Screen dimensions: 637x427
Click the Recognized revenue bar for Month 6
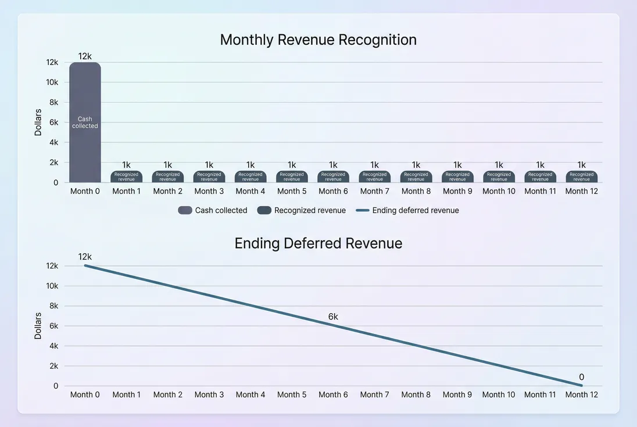(x=333, y=176)
